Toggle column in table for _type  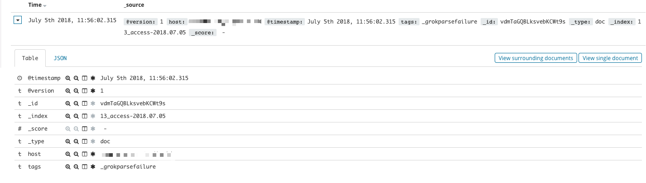tap(84, 141)
